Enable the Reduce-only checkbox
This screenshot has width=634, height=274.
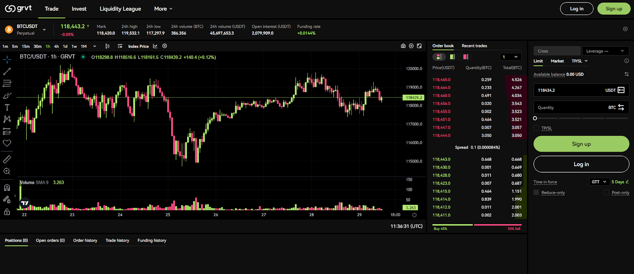pyautogui.click(x=536, y=192)
